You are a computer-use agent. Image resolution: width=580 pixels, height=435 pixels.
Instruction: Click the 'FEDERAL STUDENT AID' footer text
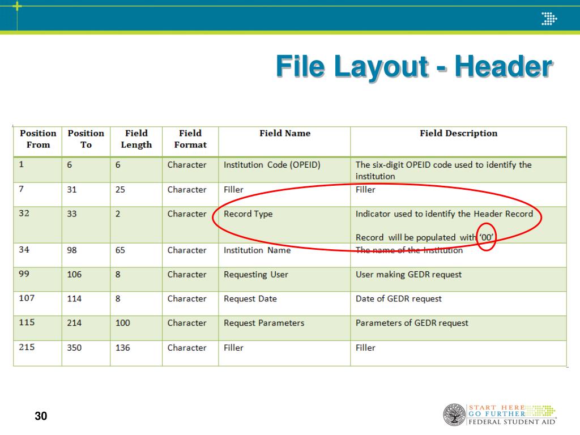point(512,422)
